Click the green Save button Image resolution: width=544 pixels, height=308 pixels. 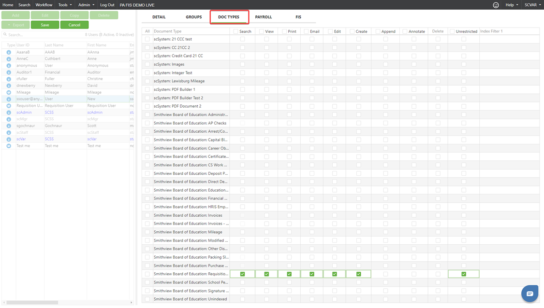tap(45, 25)
